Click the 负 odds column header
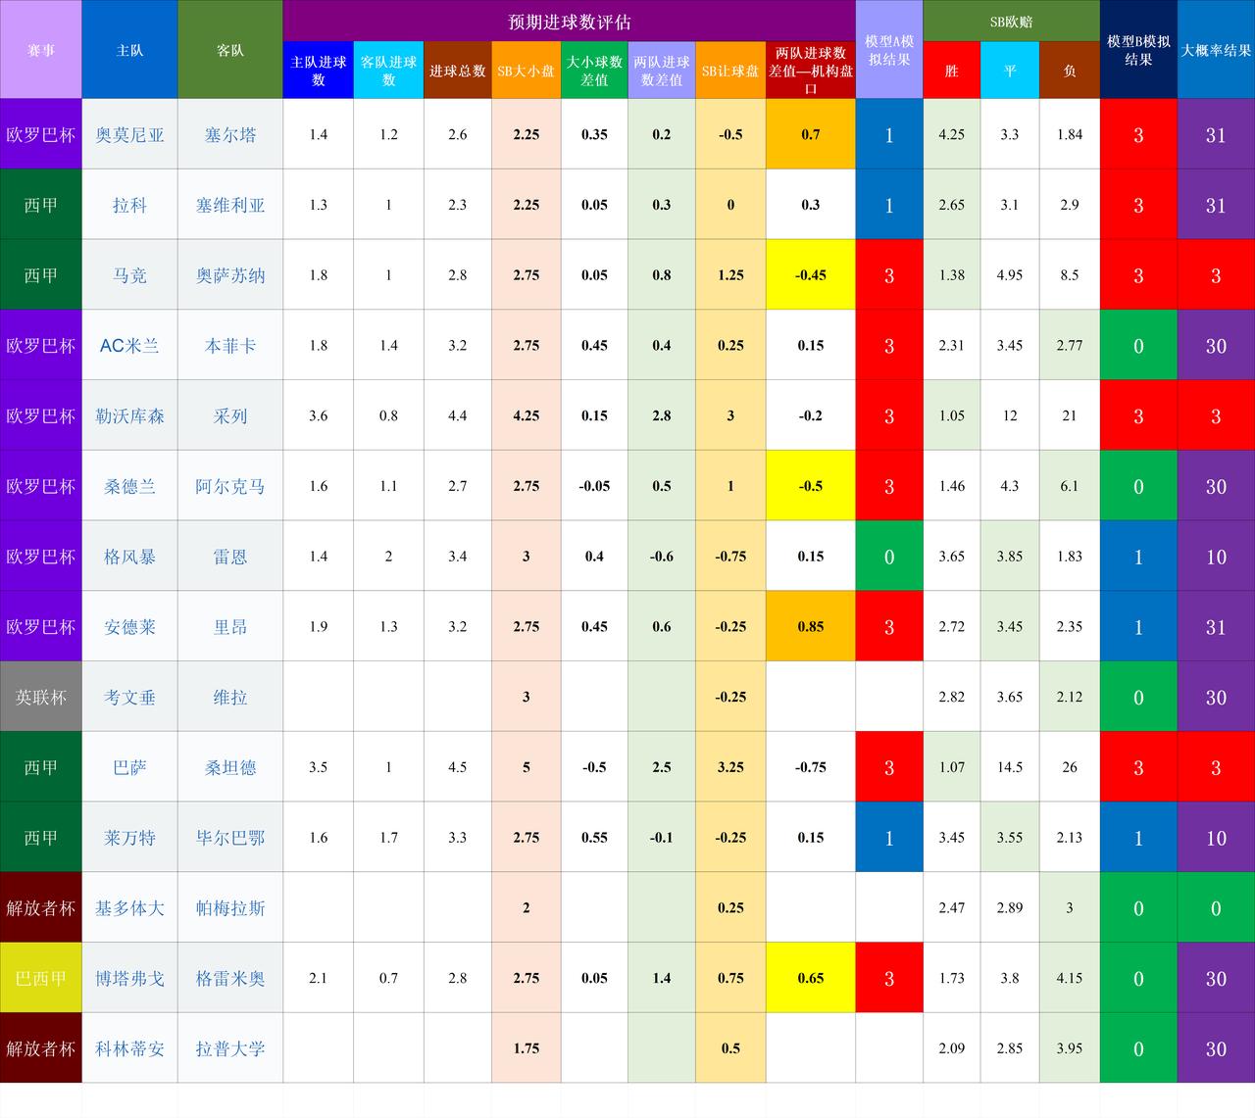 point(1070,71)
